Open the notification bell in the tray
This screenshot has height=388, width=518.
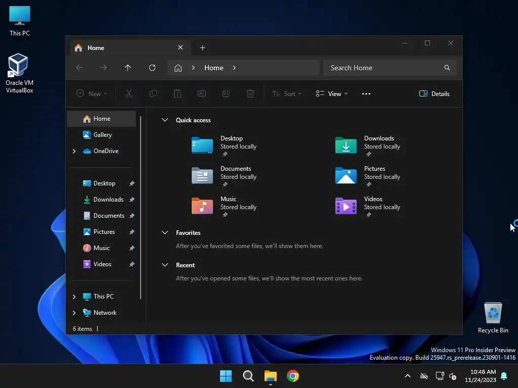[x=504, y=376]
